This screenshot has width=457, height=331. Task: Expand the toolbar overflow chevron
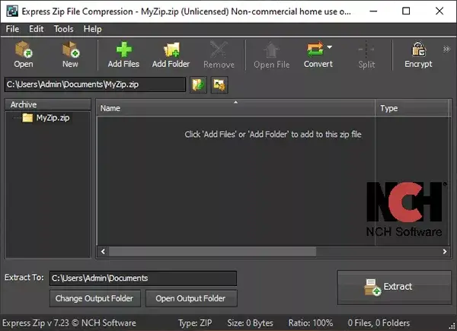(x=446, y=49)
